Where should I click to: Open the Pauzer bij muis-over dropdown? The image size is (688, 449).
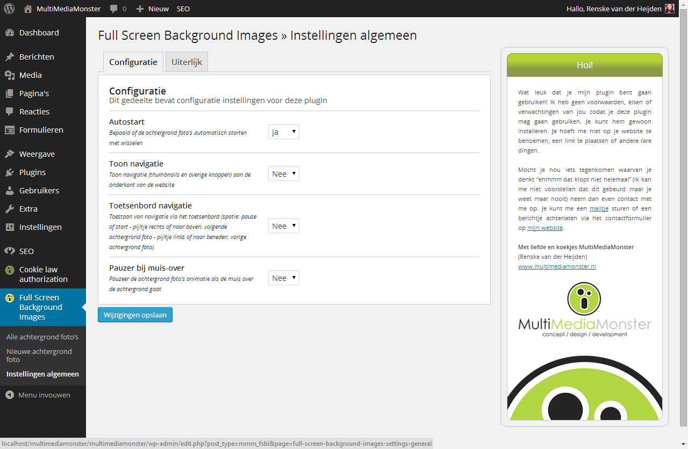(284, 278)
